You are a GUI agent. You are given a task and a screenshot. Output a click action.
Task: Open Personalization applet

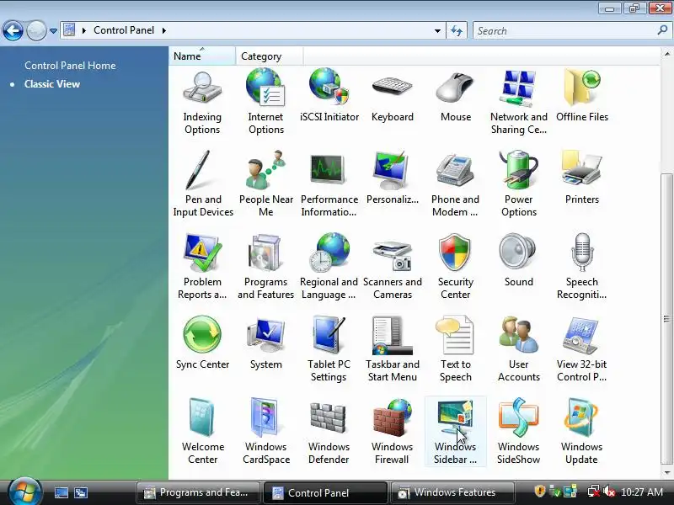pyautogui.click(x=392, y=178)
